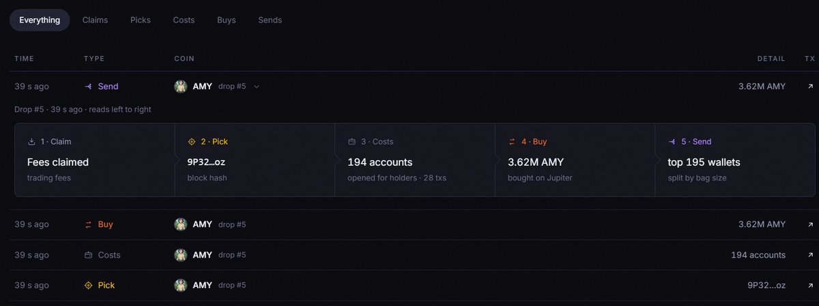Click the AMY coin avatar in Costs row
Viewport: 819px width, 306px height.
181,255
